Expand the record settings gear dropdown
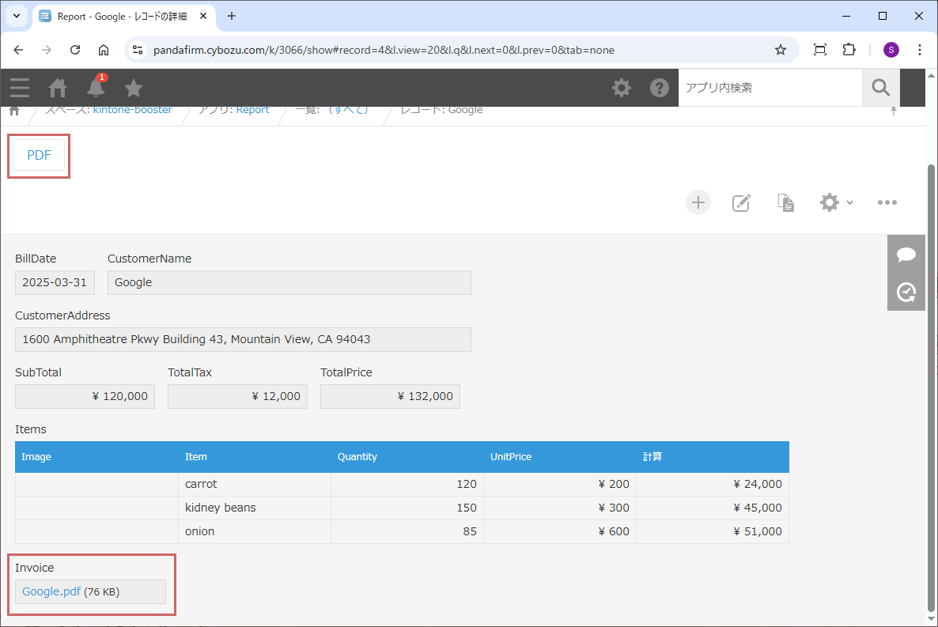This screenshot has width=938, height=627. (x=836, y=202)
